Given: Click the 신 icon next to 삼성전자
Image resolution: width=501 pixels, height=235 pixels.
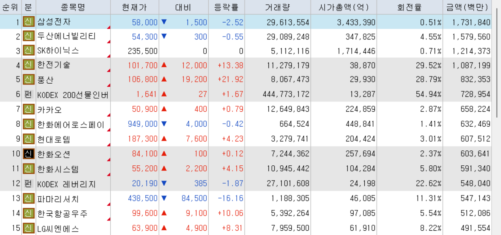Looking at the screenshot, I should click(x=29, y=22).
